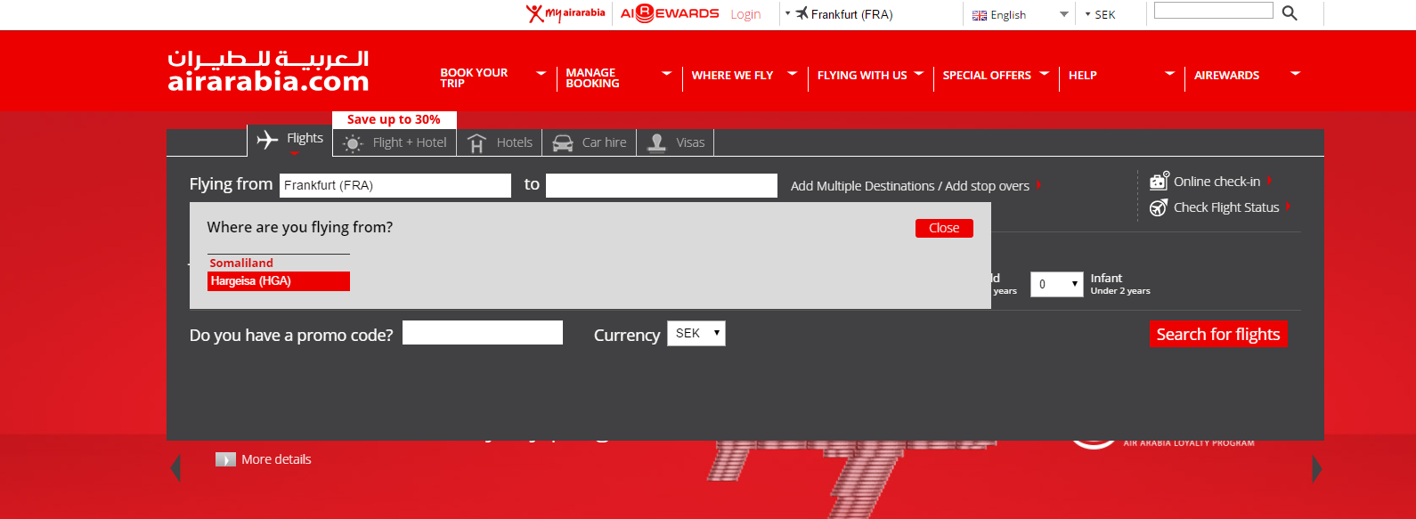The height and width of the screenshot is (519, 1416).
Task: Select Hargeisa (HGA) airport
Action: [279, 281]
